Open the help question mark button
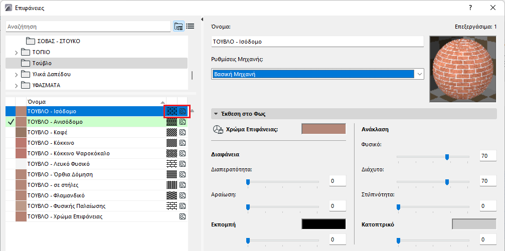Viewport: 505px width, 251px height. click(x=470, y=8)
